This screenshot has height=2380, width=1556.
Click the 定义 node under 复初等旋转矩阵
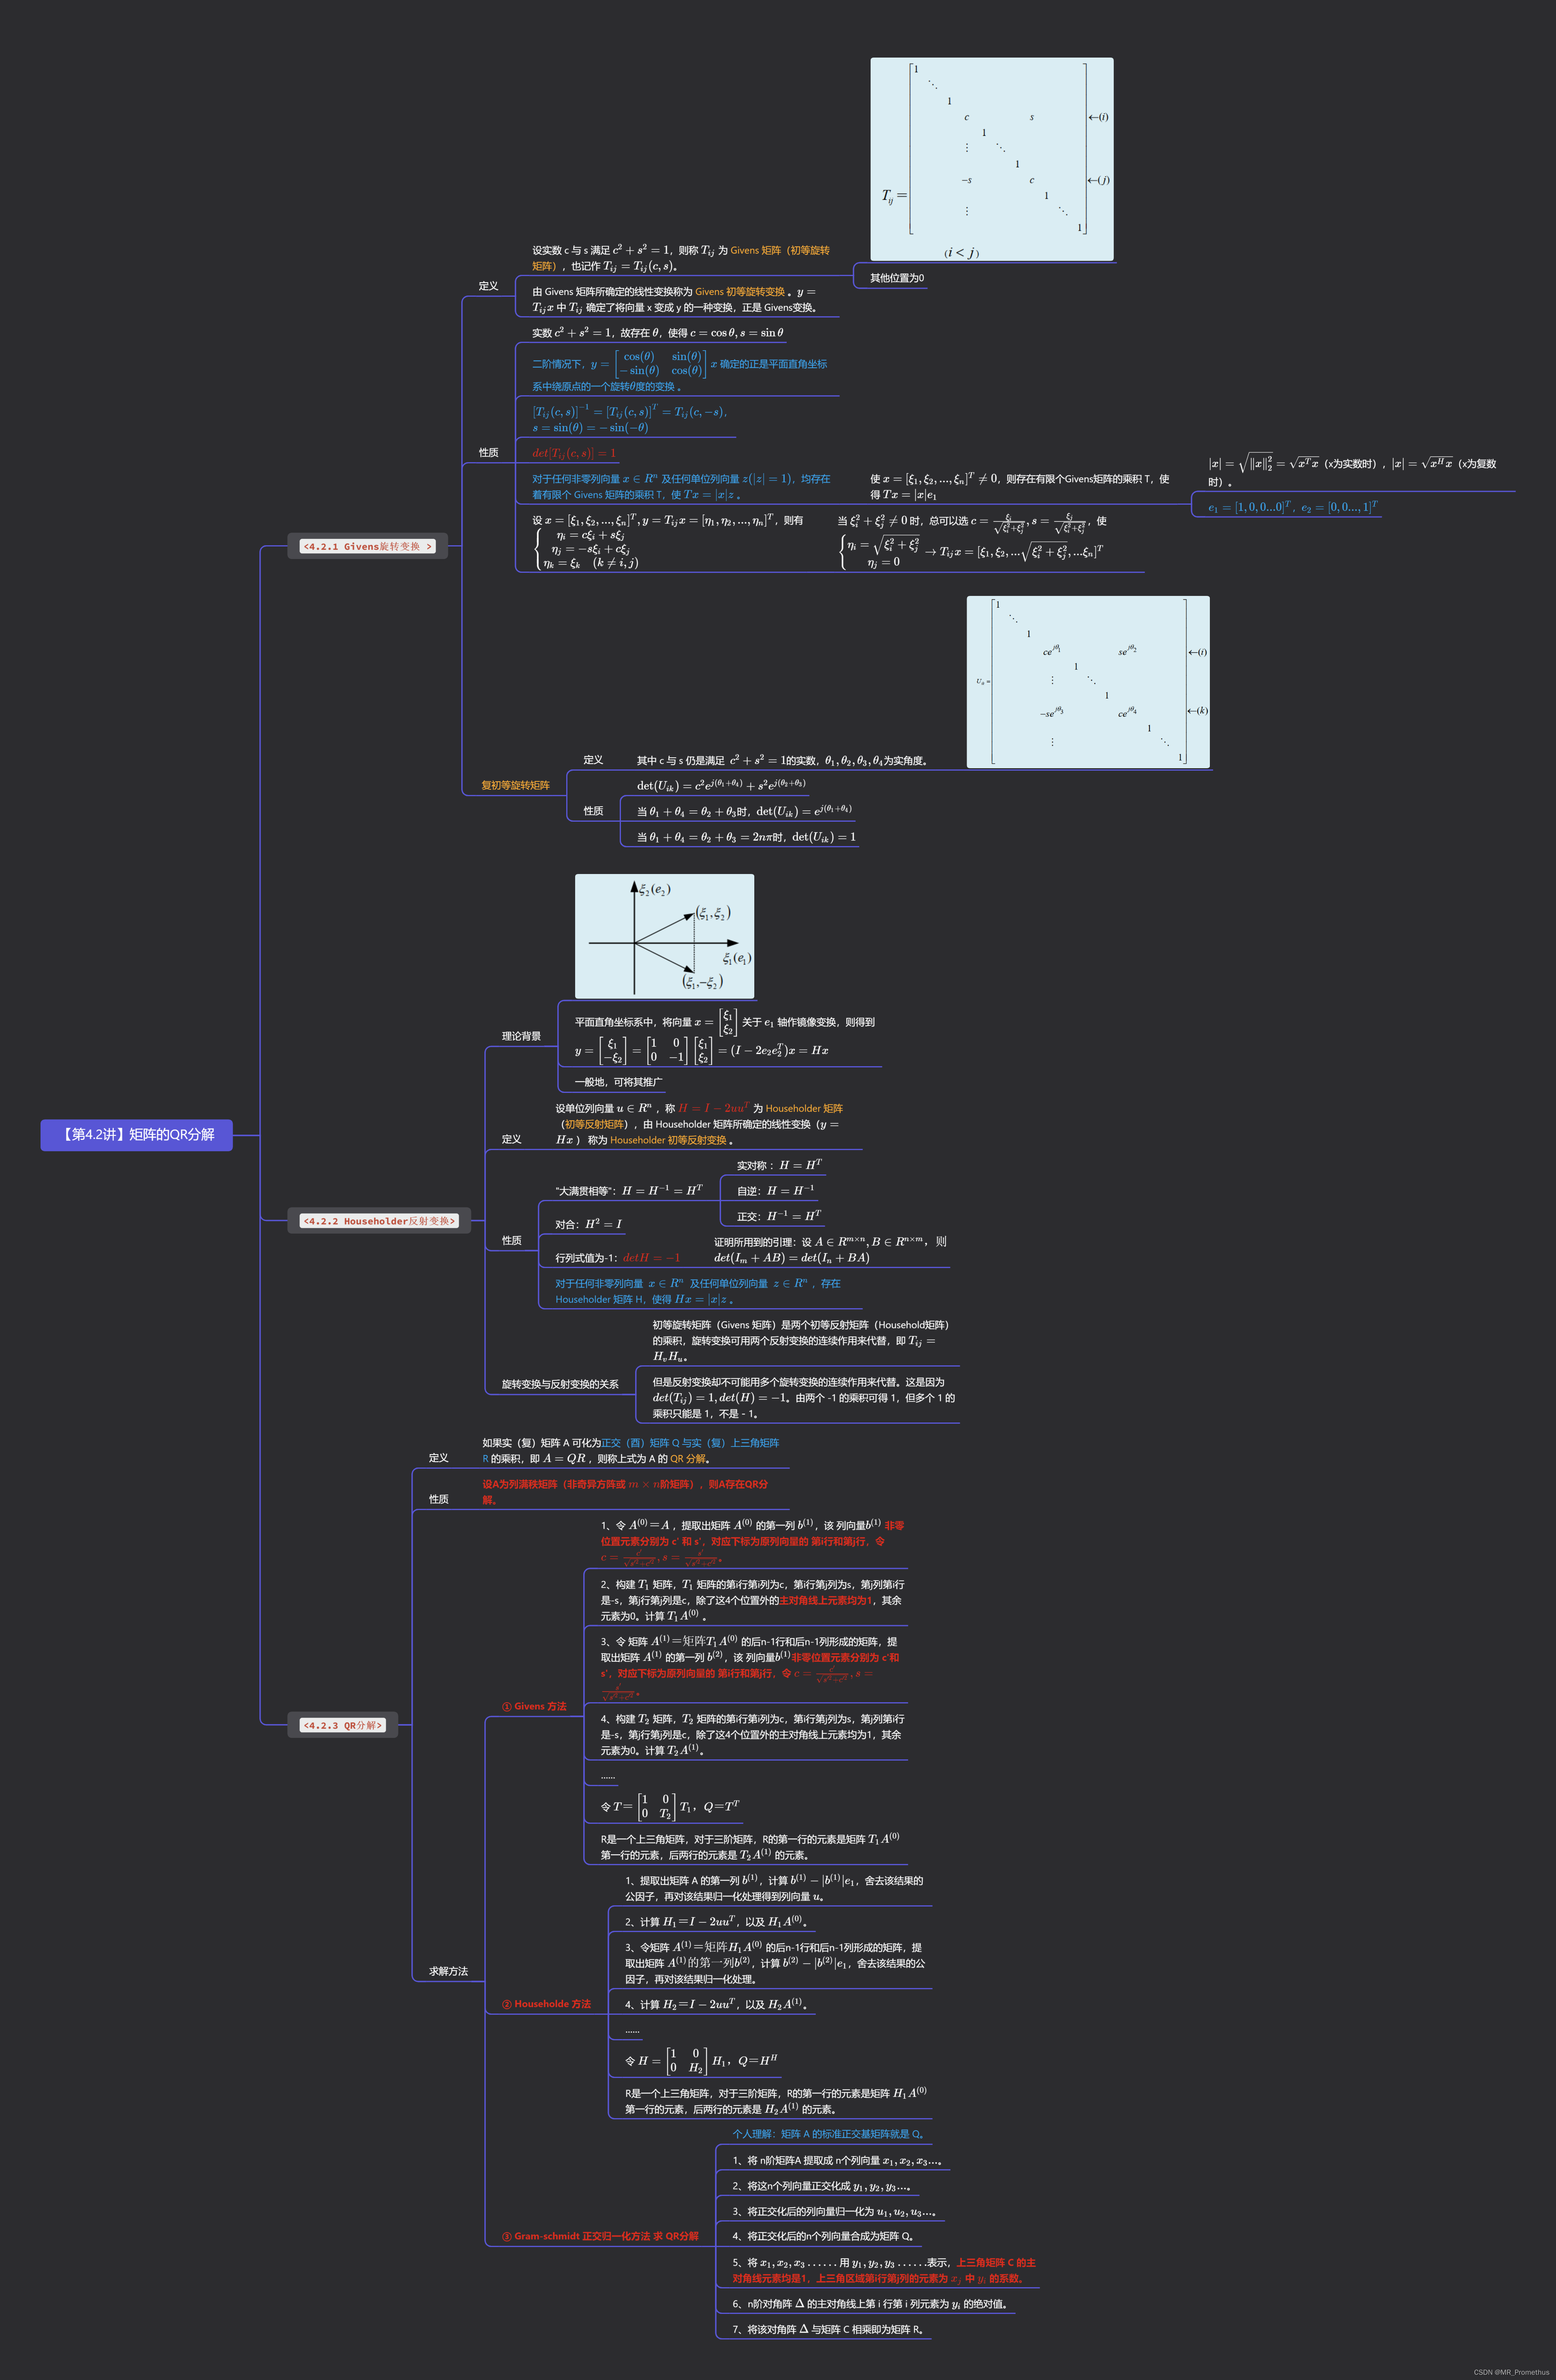tap(593, 760)
